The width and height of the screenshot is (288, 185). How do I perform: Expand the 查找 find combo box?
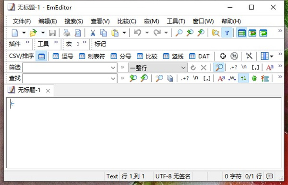[113, 79]
